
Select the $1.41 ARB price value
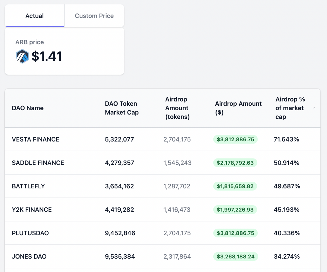coord(47,56)
